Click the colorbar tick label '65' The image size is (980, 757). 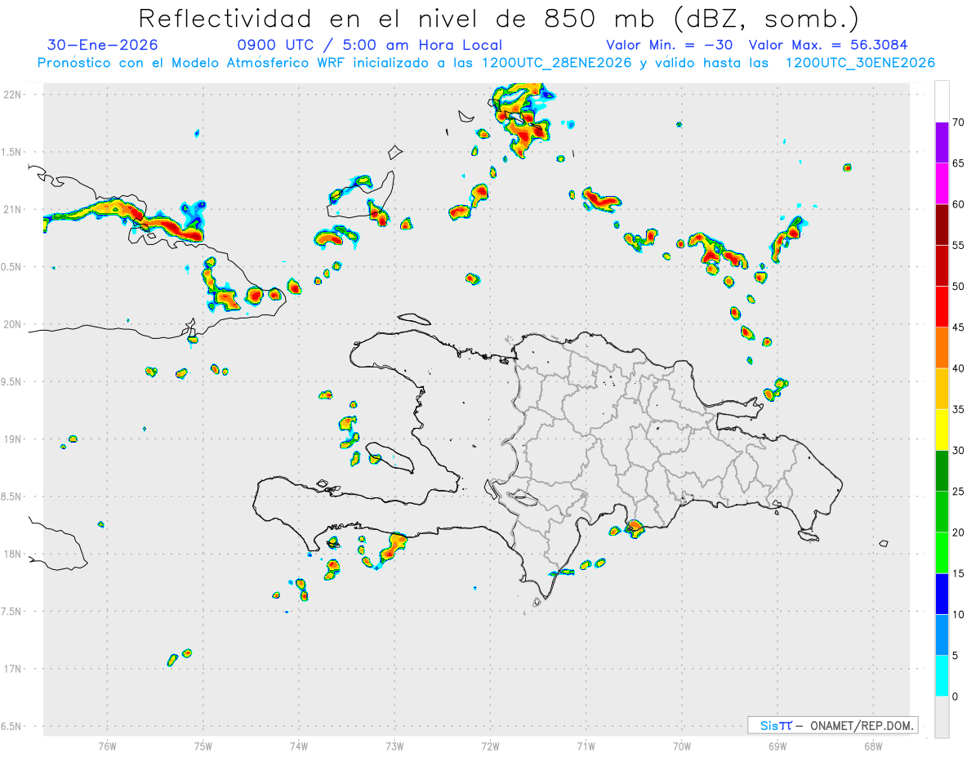coord(959,163)
